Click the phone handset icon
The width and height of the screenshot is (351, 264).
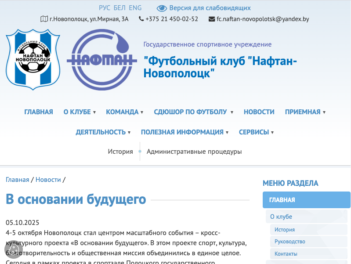(141, 19)
